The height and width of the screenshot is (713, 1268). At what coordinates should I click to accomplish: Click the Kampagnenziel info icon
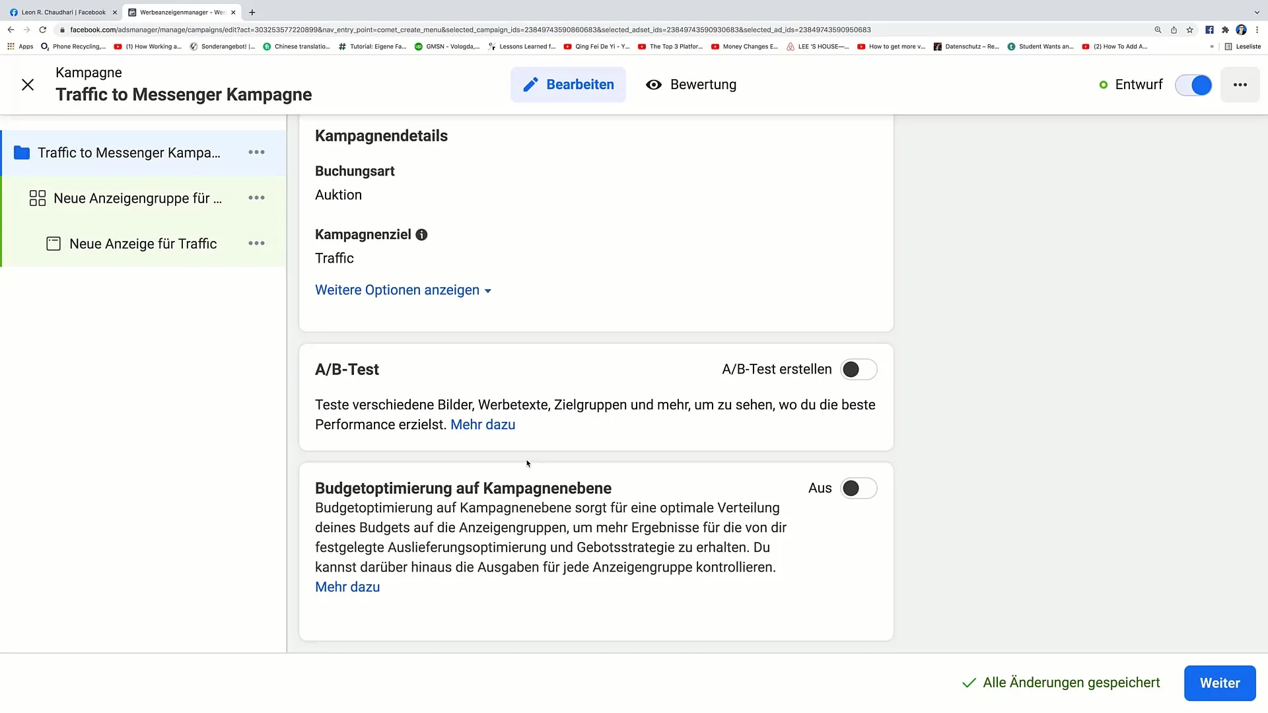(421, 234)
